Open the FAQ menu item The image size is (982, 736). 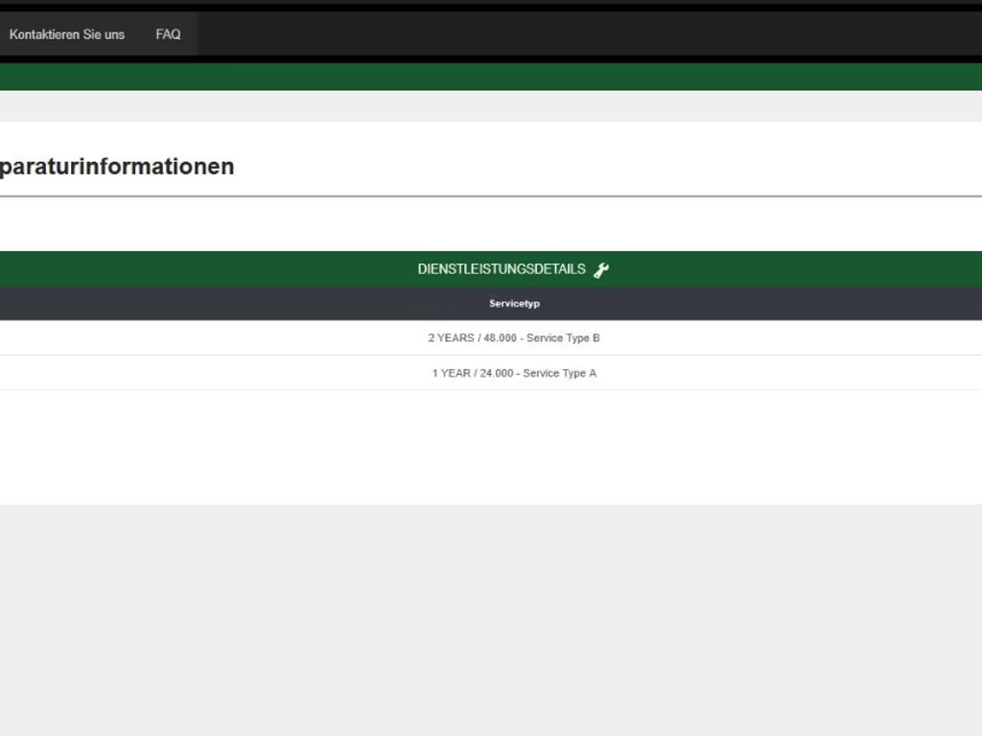tap(168, 34)
